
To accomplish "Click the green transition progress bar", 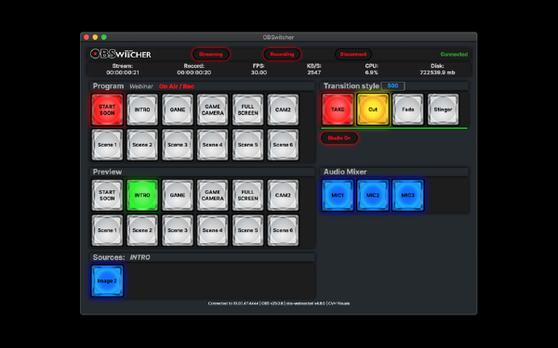I will click(394, 128).
